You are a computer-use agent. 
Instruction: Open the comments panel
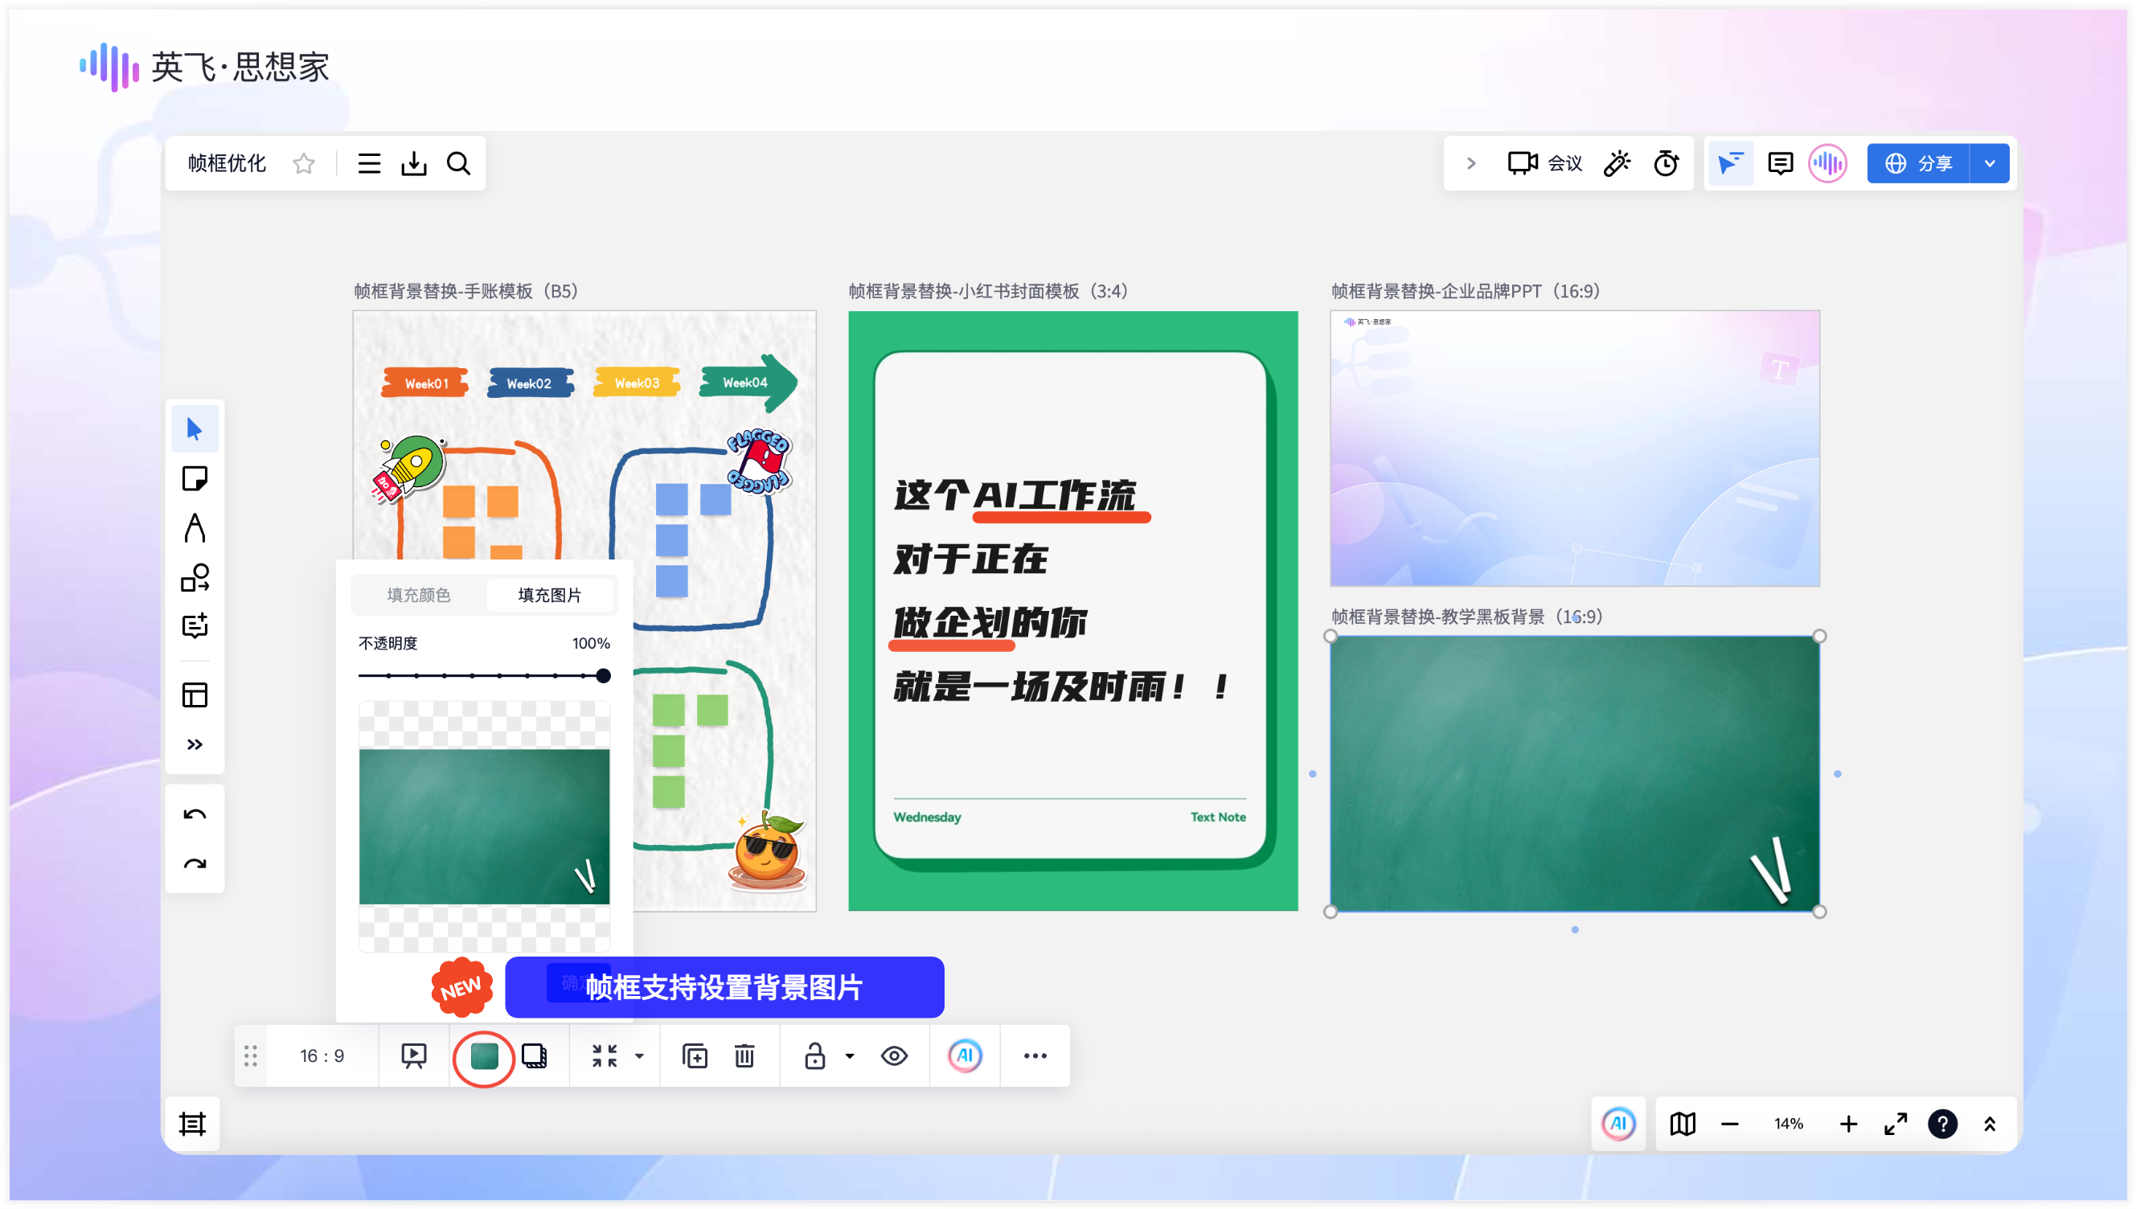coord(1780,162)
